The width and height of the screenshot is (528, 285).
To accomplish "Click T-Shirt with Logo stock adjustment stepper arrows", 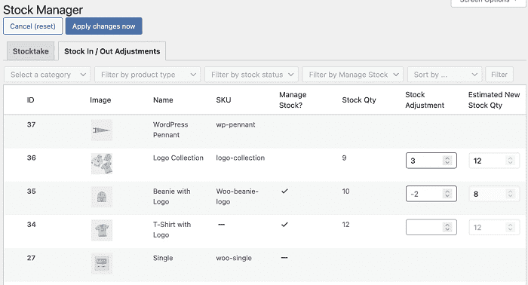I will pos(447,227).
